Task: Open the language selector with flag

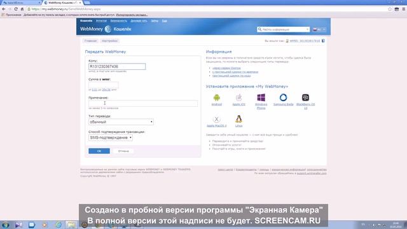Action: tap(319, 30)
